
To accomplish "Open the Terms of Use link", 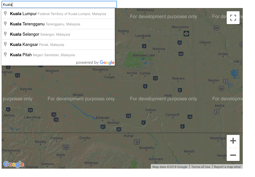I will click(x=201, y=167).
